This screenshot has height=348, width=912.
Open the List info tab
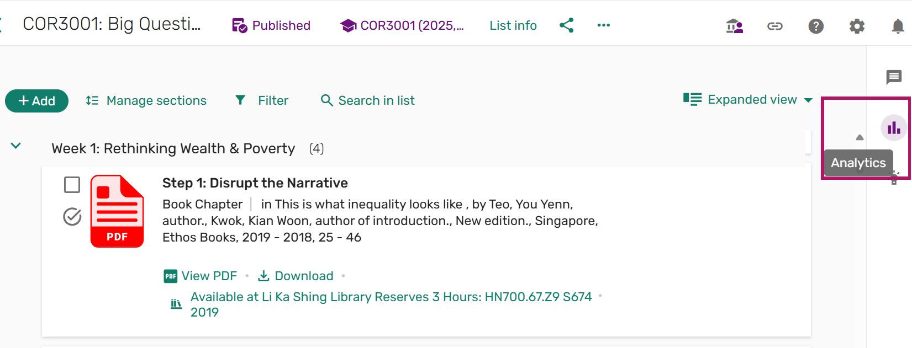[513, 25]
